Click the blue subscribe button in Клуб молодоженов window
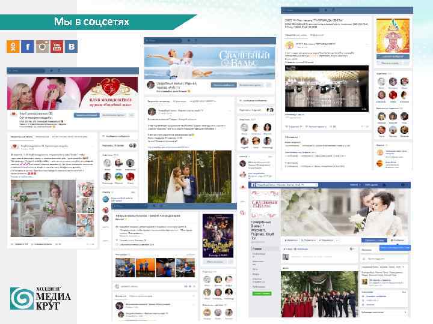The height and width of the screenshot is (324, 433). 87,115
